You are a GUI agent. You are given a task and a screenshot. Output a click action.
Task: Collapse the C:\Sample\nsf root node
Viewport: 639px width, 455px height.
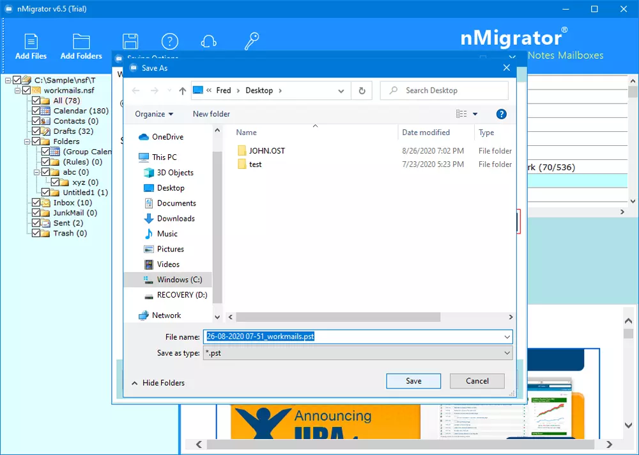point(8,81)
